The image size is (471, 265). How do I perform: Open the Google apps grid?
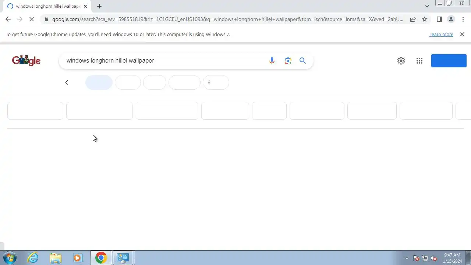419,61
